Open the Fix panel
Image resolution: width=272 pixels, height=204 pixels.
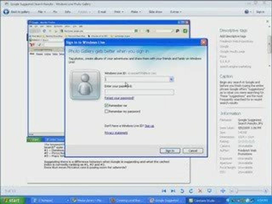pos(55,12)
